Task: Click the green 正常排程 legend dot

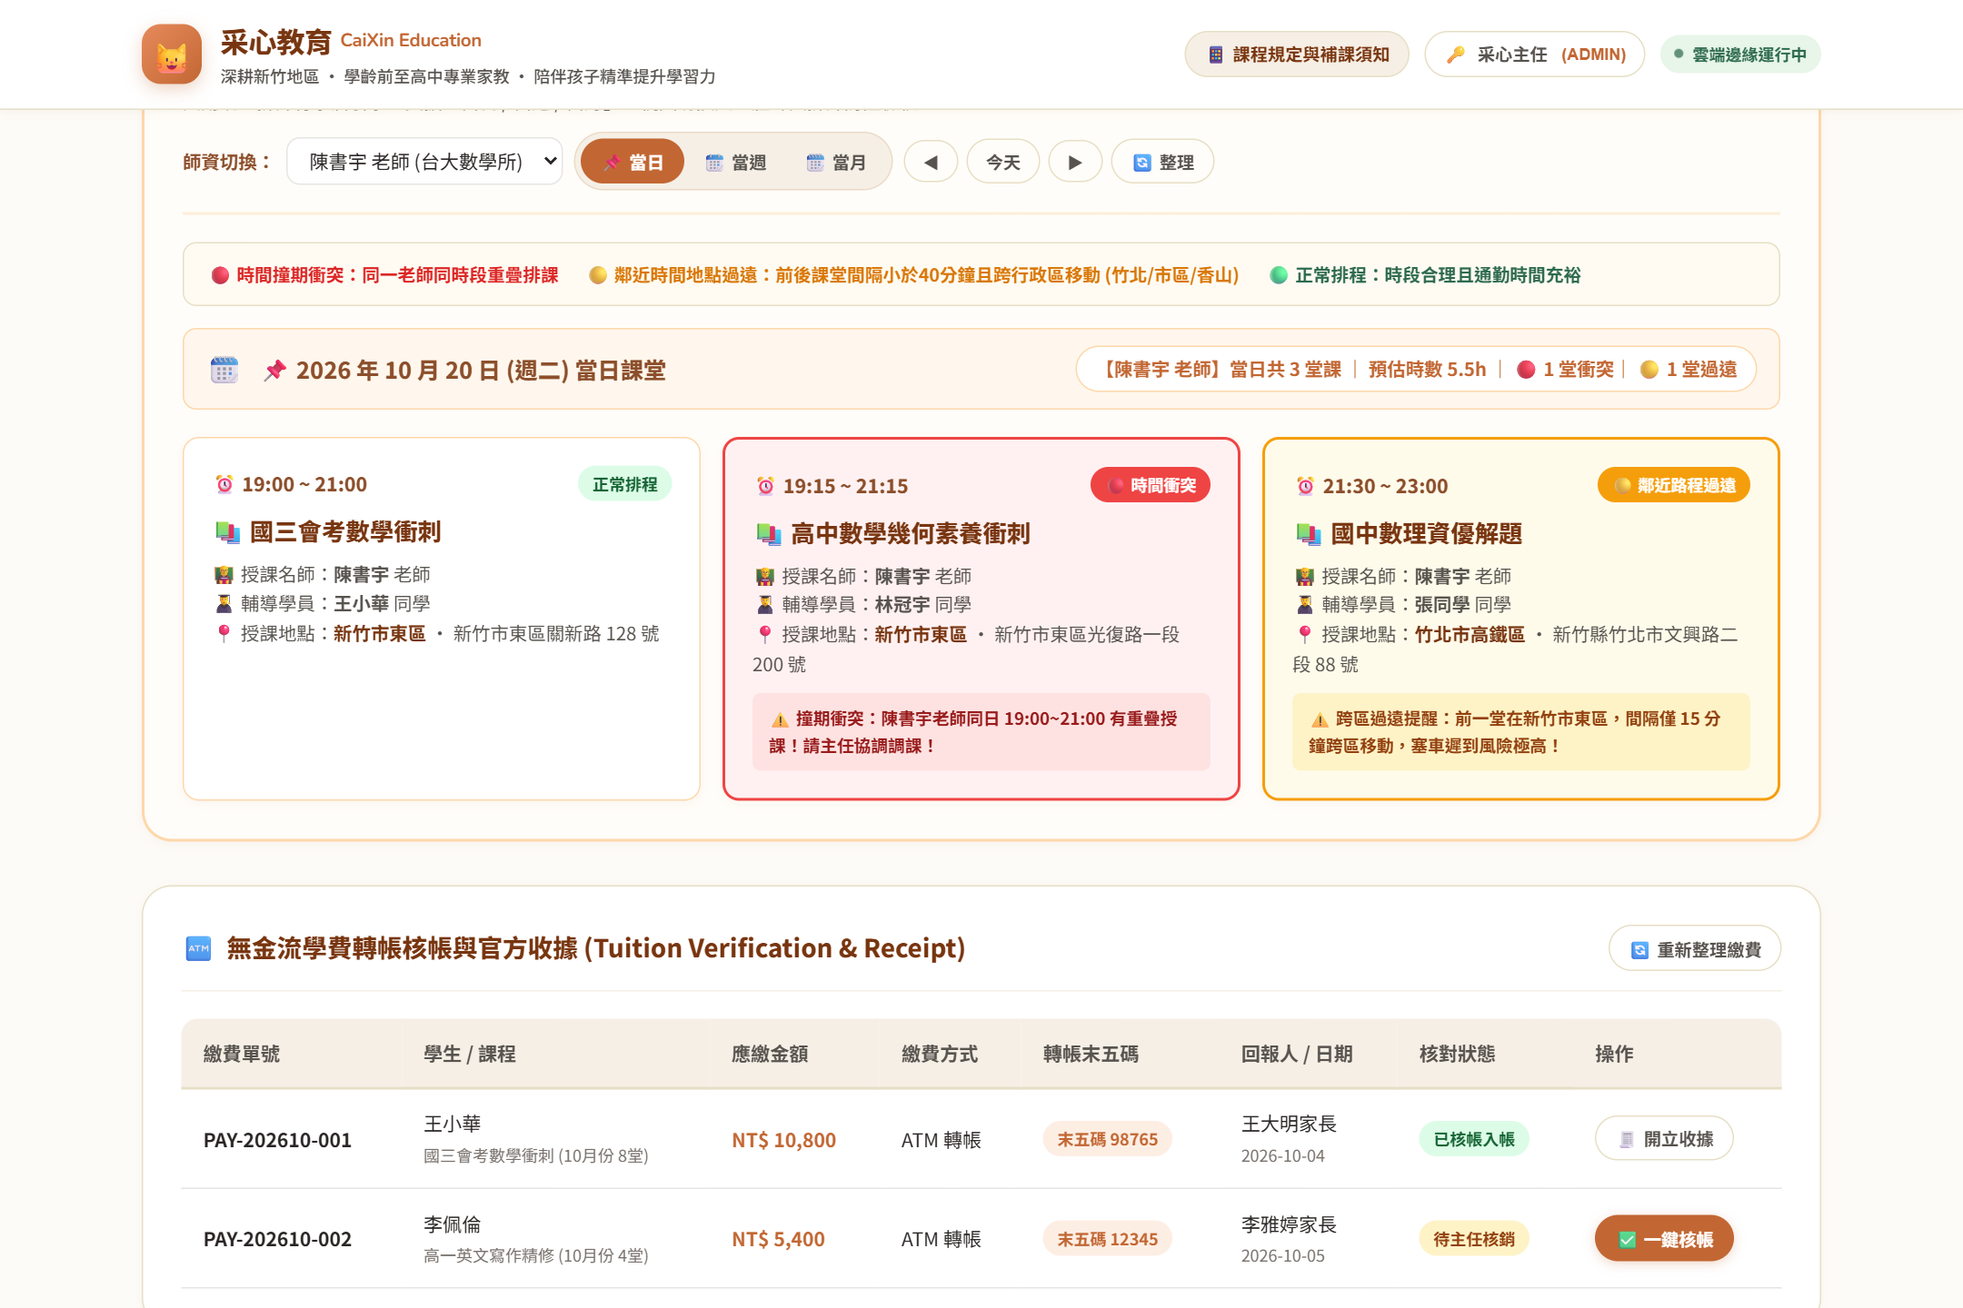Action: [1279, 275]
